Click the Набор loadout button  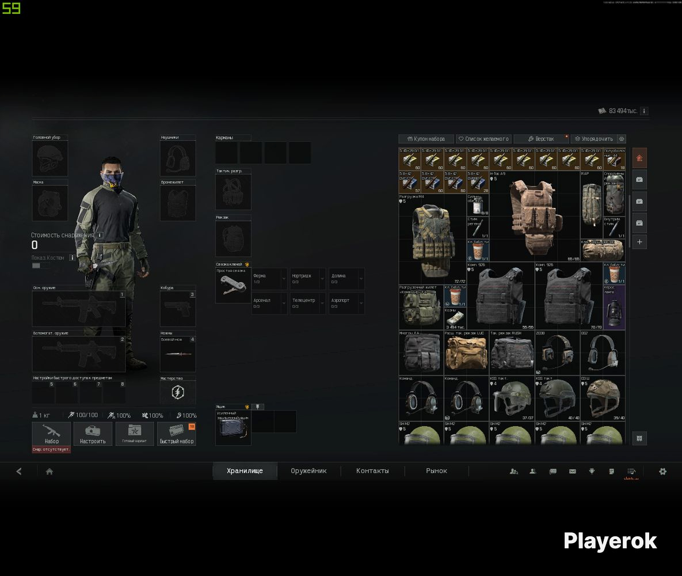tap(51, 434)
